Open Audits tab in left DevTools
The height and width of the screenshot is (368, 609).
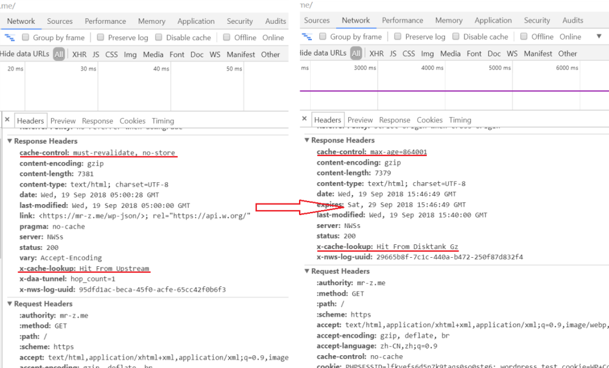tap(275, 21)
